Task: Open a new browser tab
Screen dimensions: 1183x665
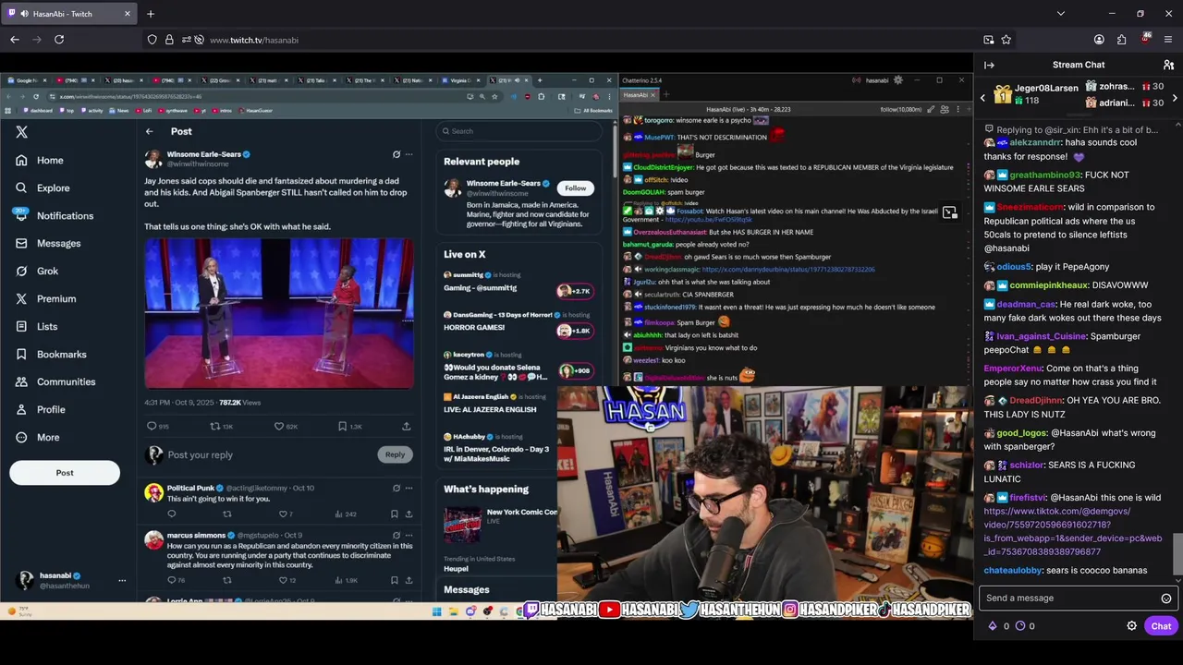Action: [151, 14]
